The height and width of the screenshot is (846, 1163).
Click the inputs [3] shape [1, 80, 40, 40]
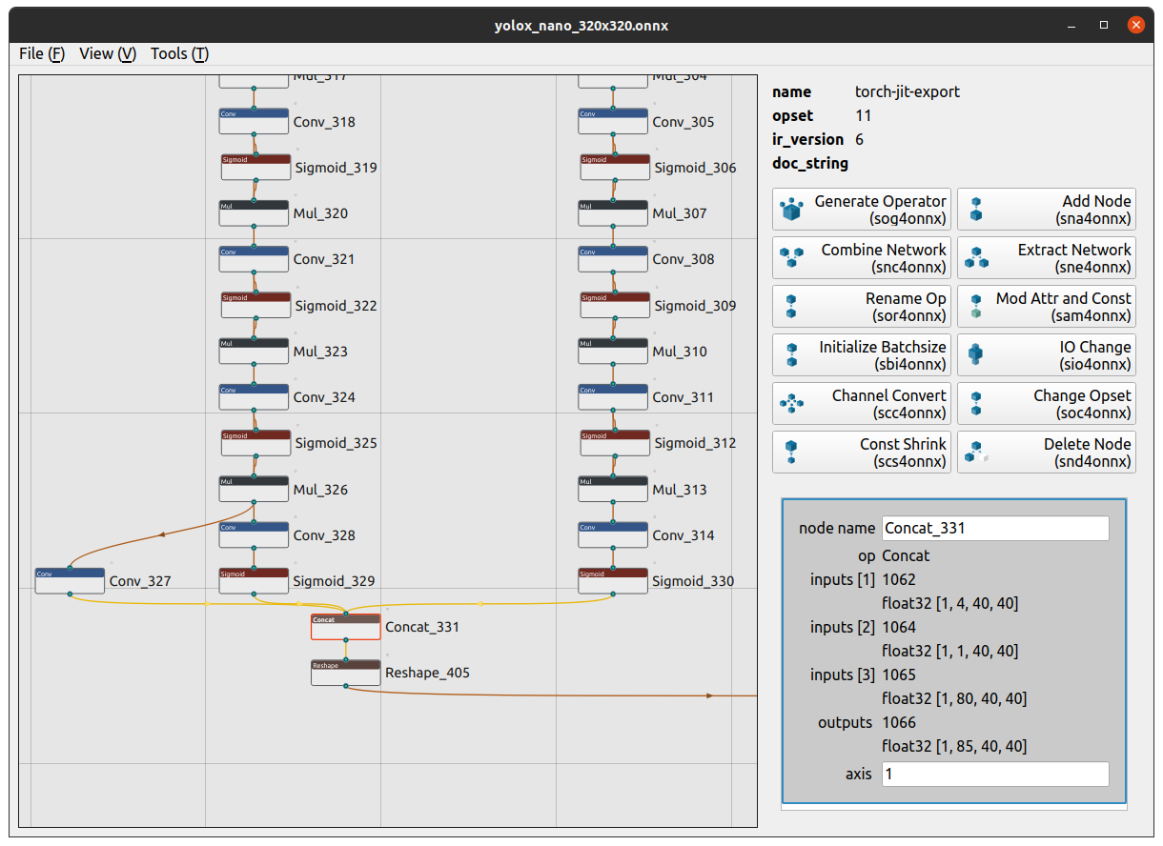click(x=954, y=698)
